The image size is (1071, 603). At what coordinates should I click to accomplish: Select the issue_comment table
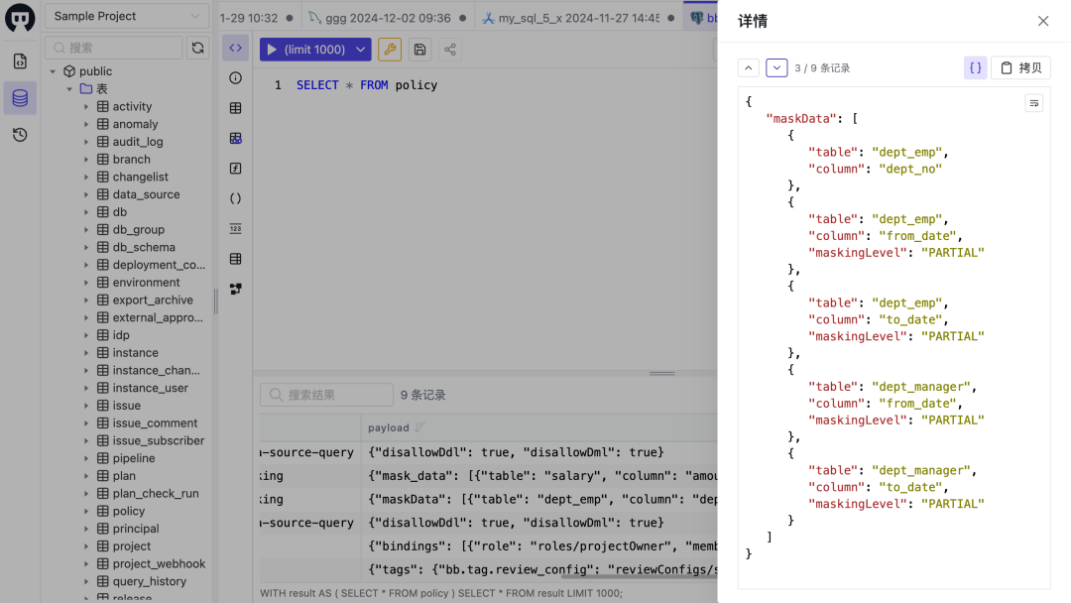[155, 422]
